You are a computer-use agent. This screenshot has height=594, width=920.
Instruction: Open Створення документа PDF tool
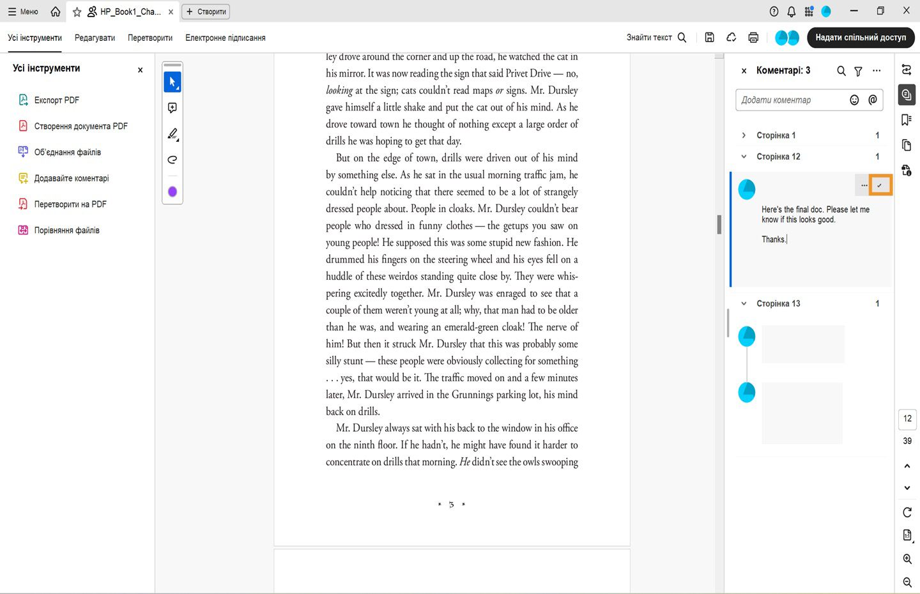[x=81, y=126]
